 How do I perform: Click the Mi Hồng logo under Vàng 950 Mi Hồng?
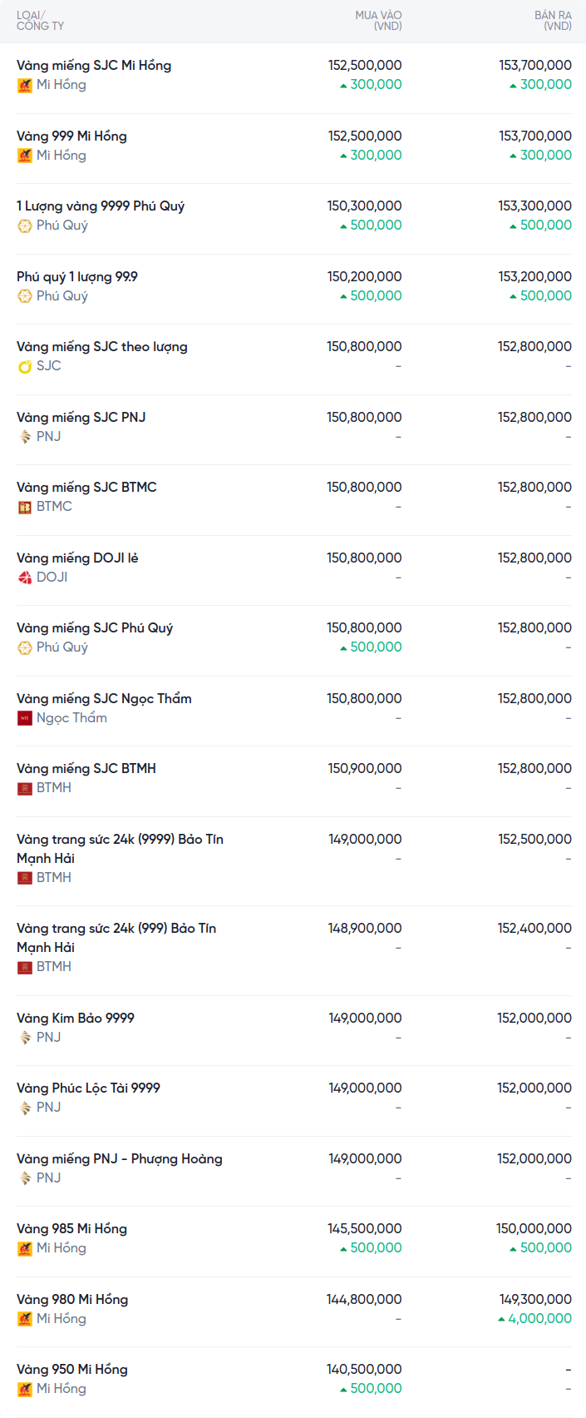[x=25, y=1389]
